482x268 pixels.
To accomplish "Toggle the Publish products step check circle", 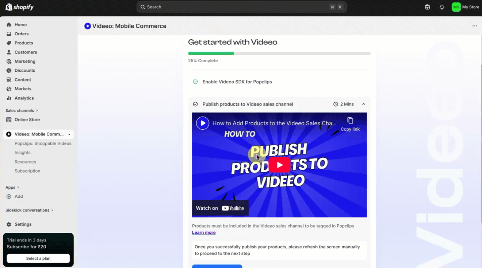I will click(x=195, y=104).
